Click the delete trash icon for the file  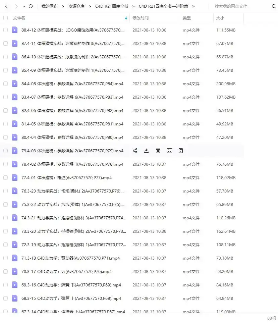point(158,151)
